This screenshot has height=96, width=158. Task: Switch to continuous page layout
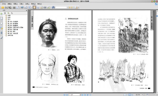tap(127, 95)
